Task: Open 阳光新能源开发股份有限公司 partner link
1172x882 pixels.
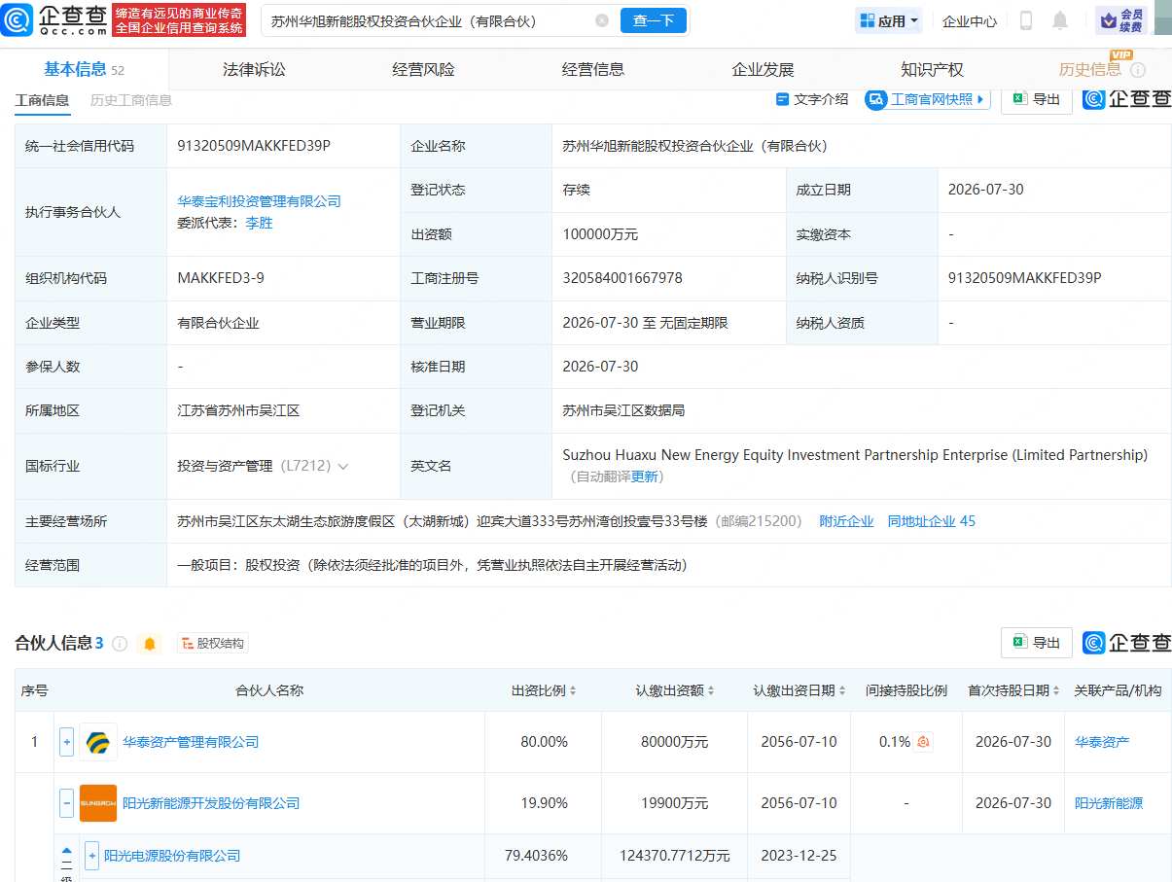Action: (211, 803)
